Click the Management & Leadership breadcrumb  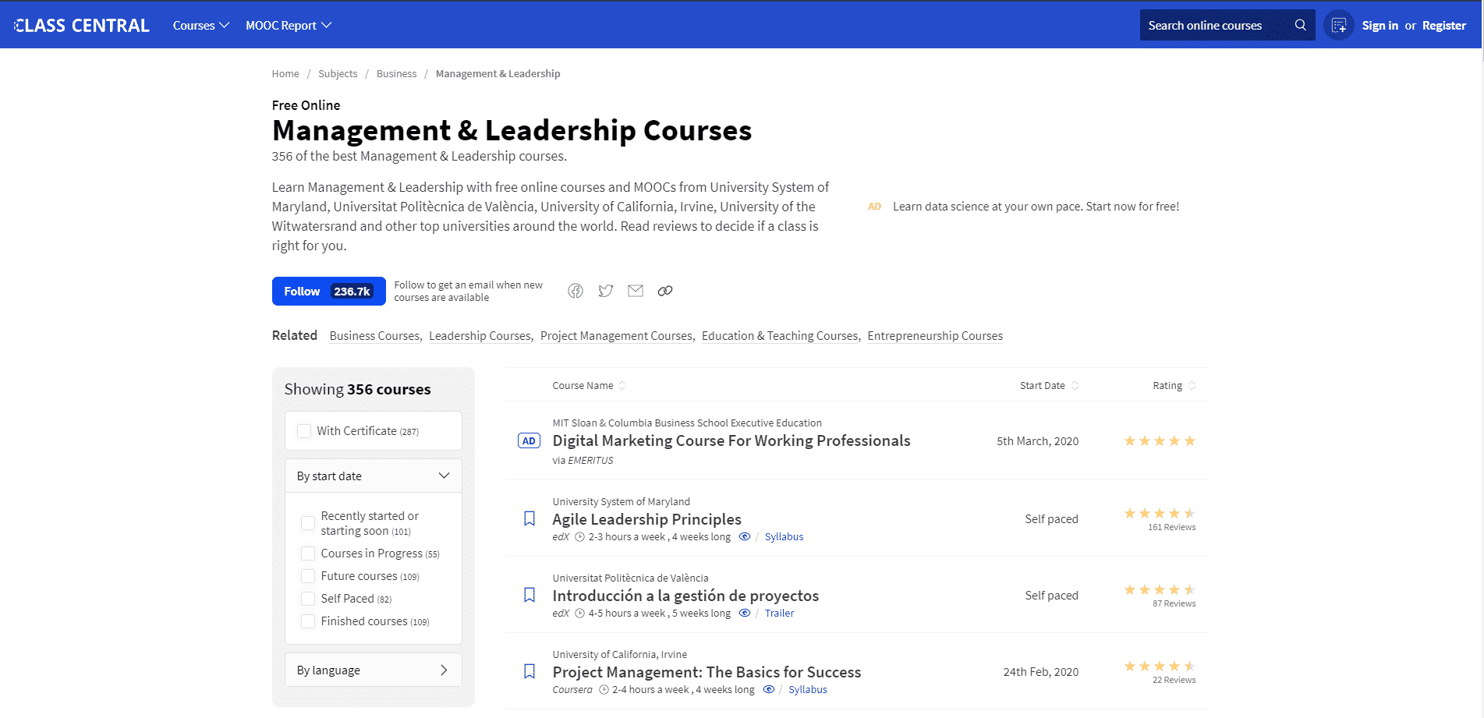[498, 73]
